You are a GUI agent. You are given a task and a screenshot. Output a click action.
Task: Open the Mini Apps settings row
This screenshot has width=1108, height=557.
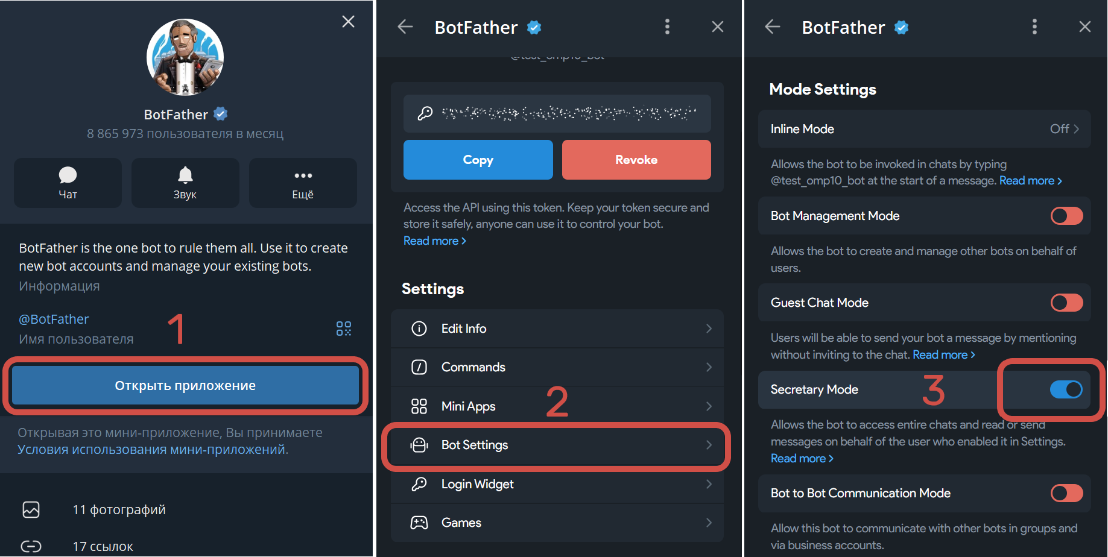point(557,406)
